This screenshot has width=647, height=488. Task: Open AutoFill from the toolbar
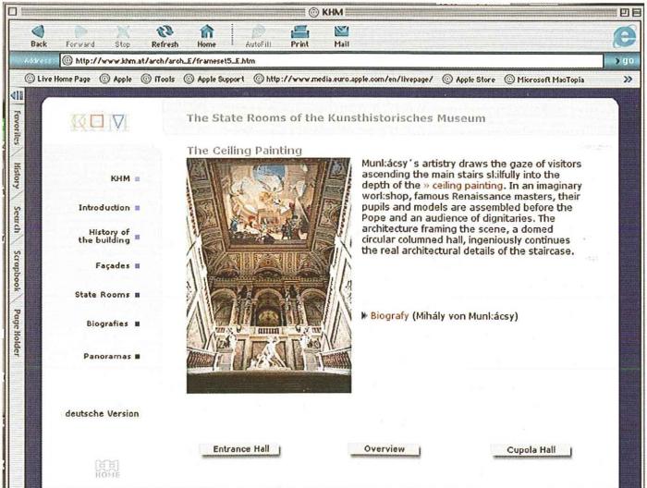257,33
